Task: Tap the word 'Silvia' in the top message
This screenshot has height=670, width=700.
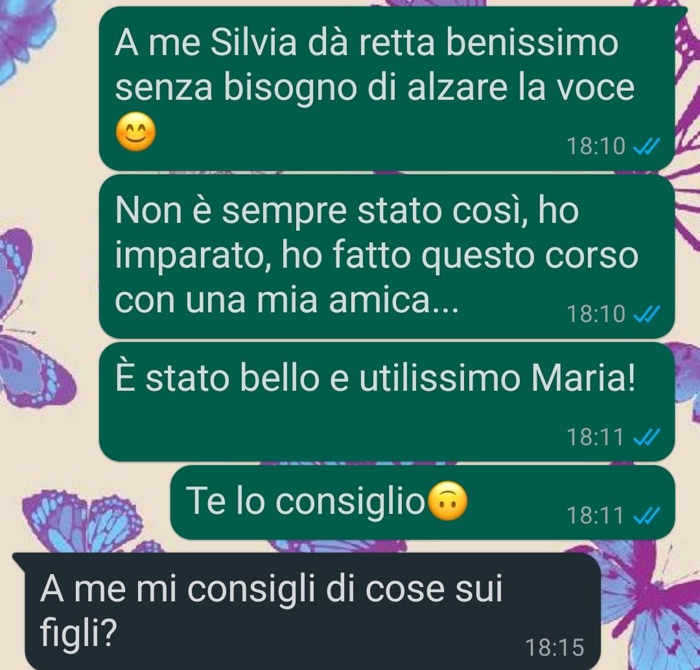Action: [x=253, y=43]
